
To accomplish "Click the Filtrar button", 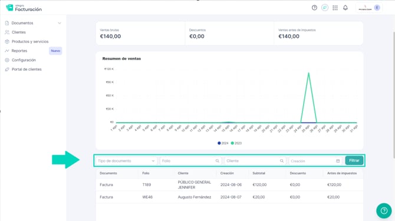I will (354, 160).
